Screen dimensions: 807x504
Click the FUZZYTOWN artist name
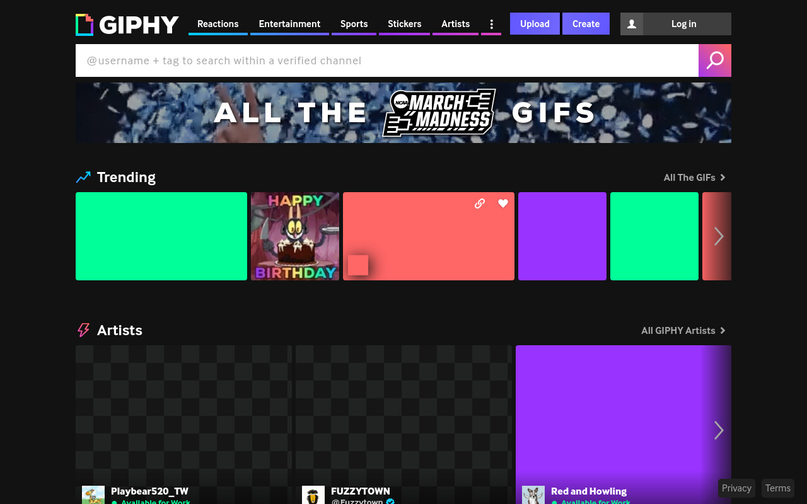[361, 491]
